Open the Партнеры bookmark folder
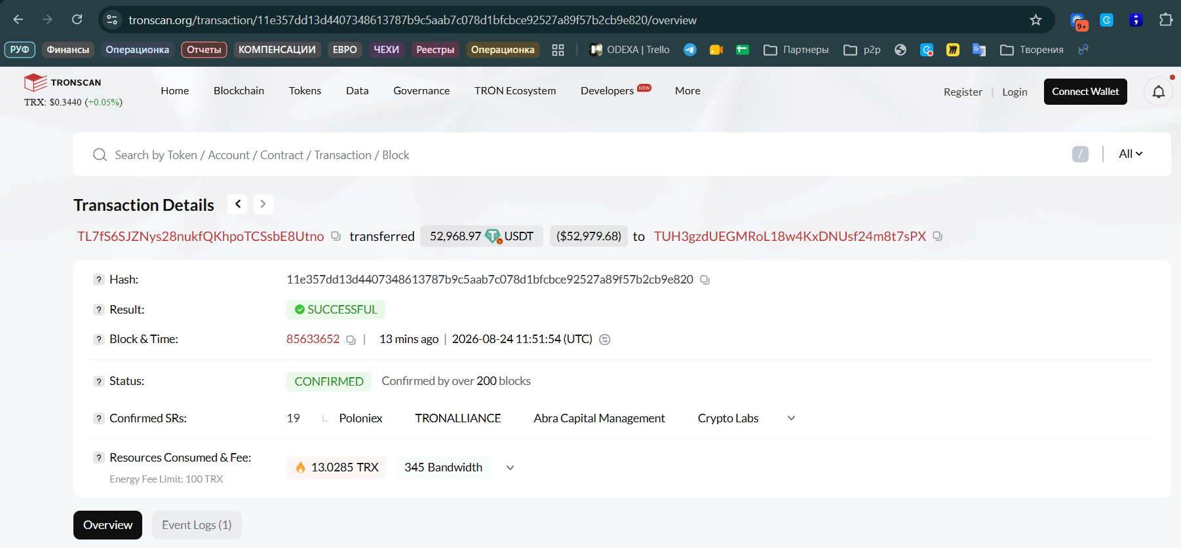 click(796, 50)
